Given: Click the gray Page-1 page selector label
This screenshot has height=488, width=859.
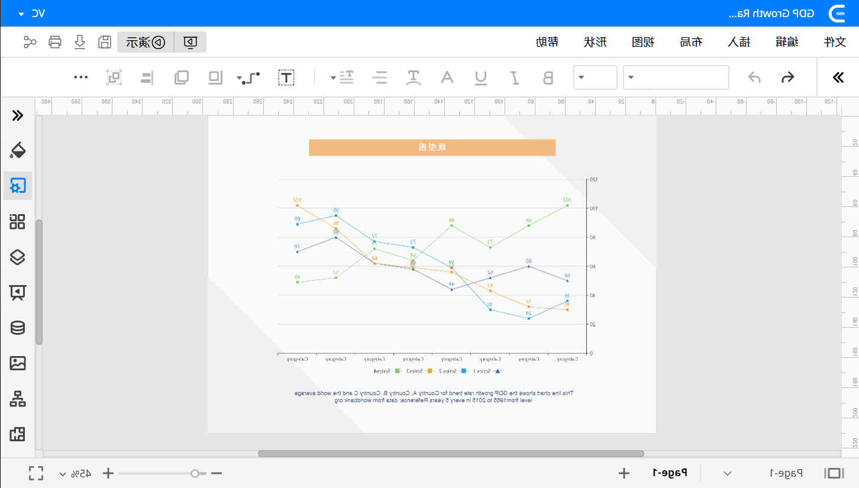Looking at the screenshot, I should pos(786,473).
